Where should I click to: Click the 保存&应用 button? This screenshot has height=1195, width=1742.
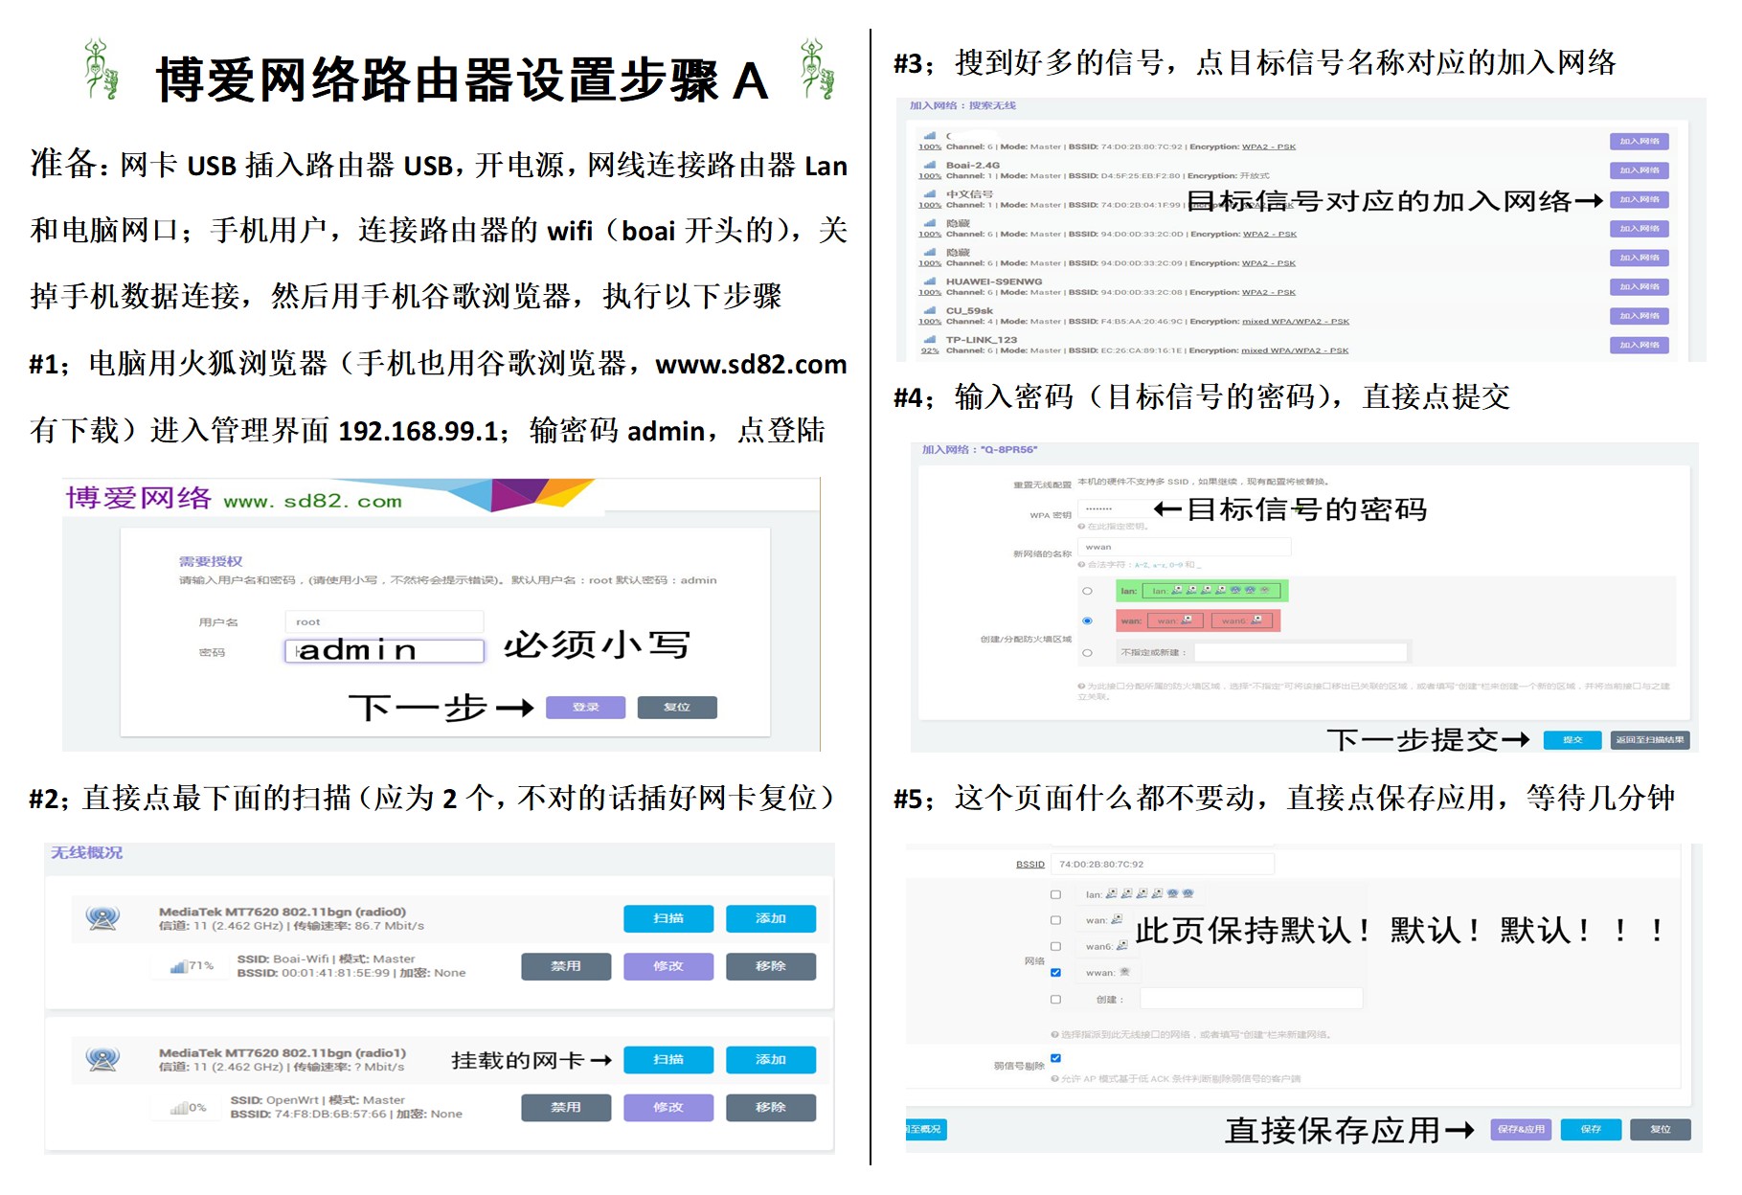tap(1520, 1130)
